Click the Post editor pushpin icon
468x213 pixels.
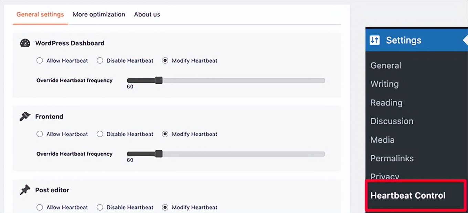point(25,190)
